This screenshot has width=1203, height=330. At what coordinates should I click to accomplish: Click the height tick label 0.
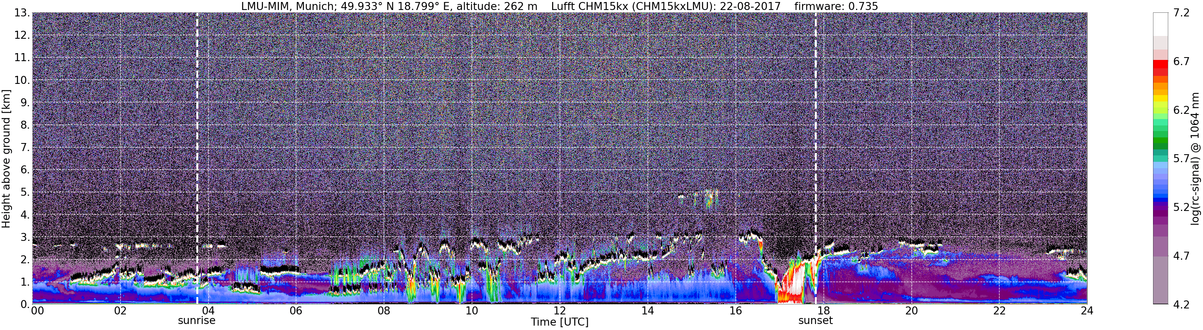[x=25, y=304]
